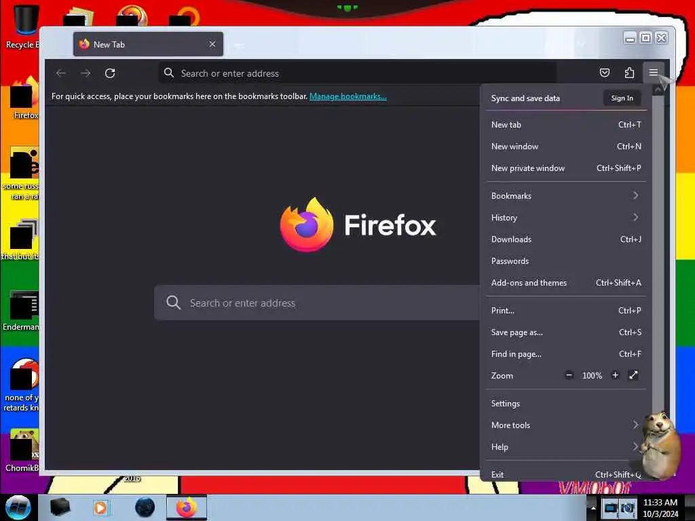
Task: Open the blue globe taskbar icon
Action: pyautogui.click(x=145, y=507)
